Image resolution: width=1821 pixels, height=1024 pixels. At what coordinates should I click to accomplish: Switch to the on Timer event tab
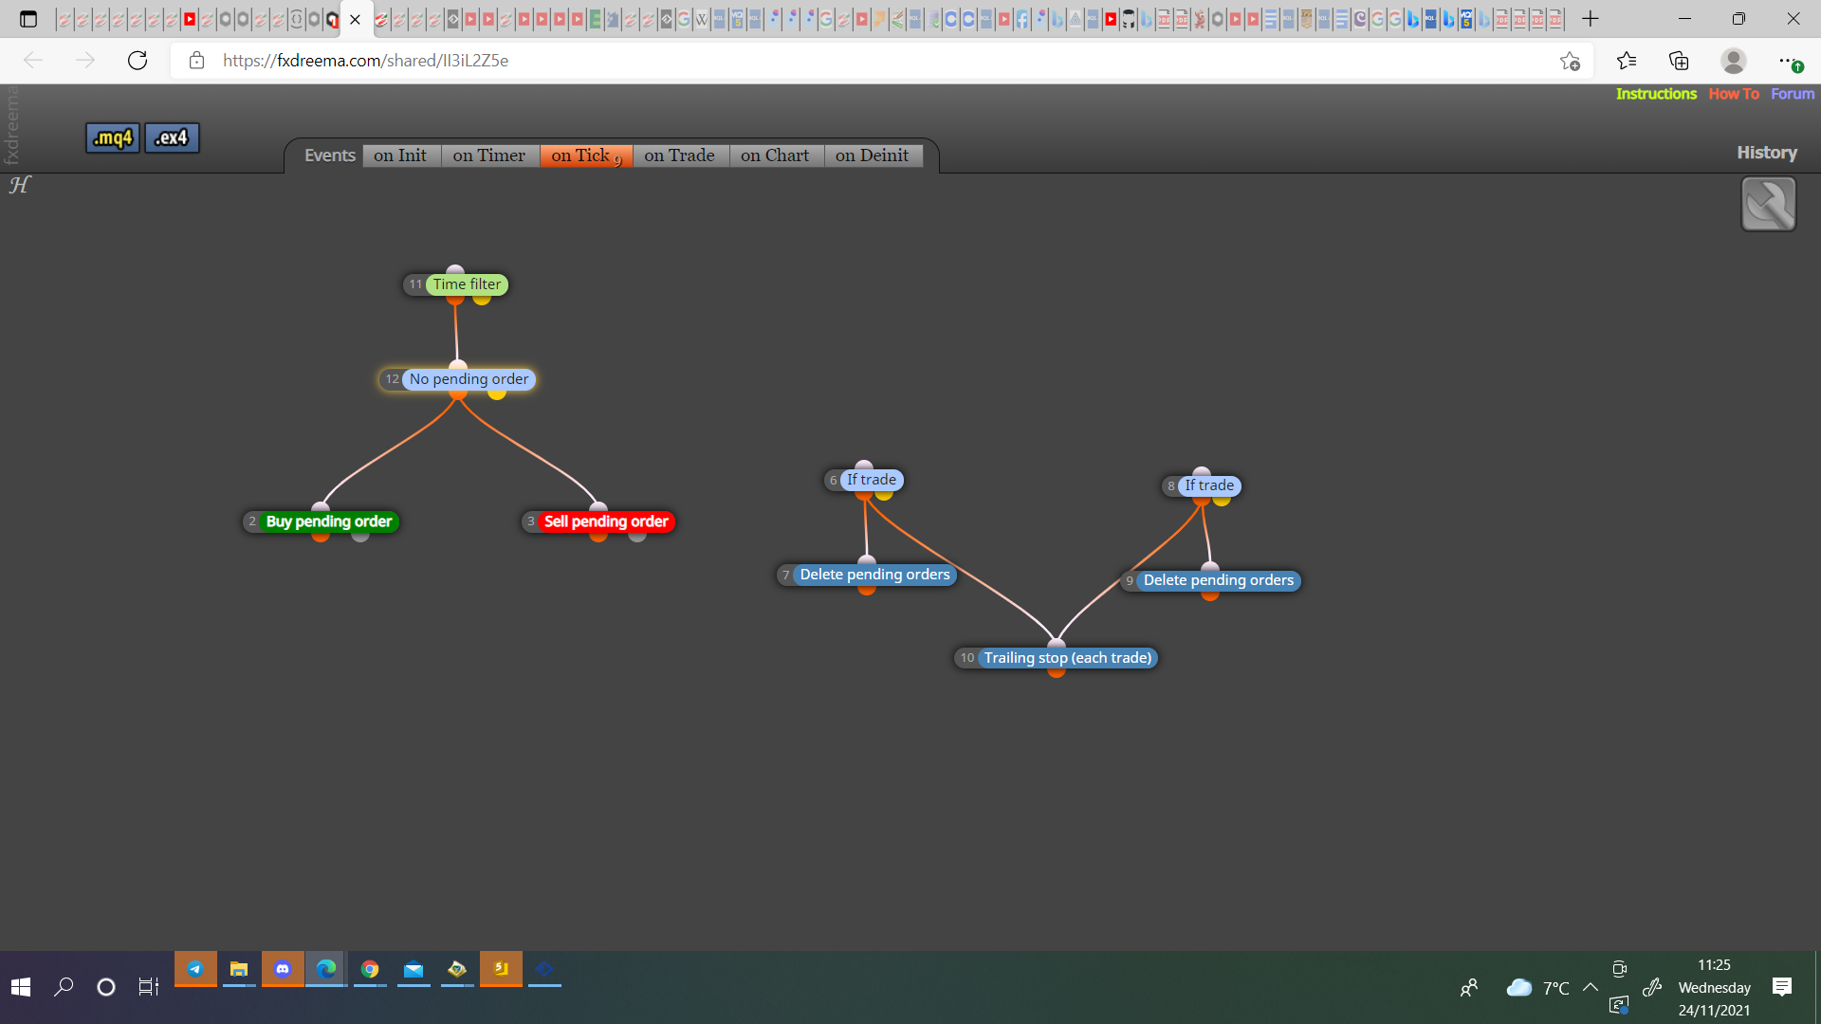[x=488, y=155]
